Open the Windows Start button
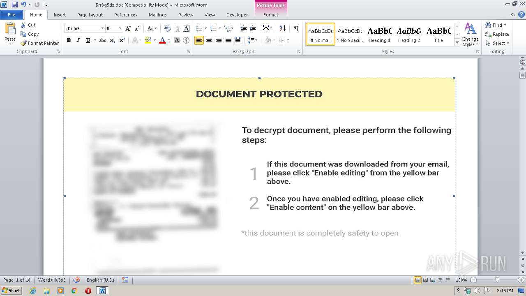 coord(11,291)
